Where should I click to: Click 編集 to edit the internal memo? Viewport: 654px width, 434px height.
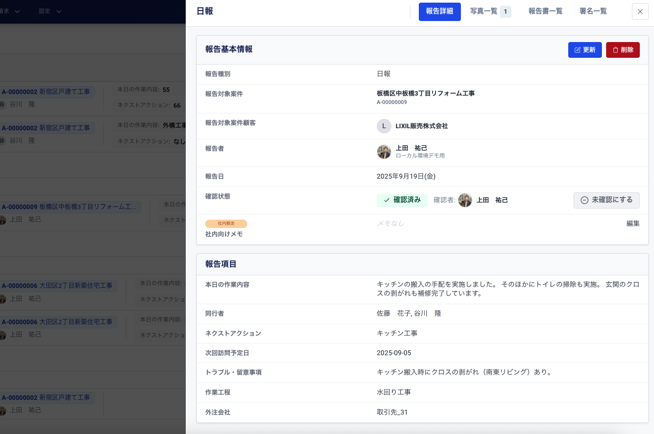click(632, 223)
